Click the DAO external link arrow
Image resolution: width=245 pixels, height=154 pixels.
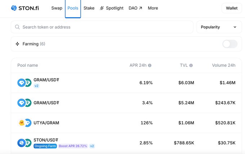click(141, 8)
